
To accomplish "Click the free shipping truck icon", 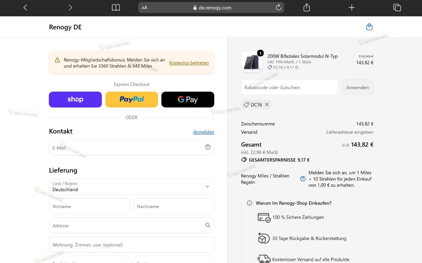I will (264, 259).
